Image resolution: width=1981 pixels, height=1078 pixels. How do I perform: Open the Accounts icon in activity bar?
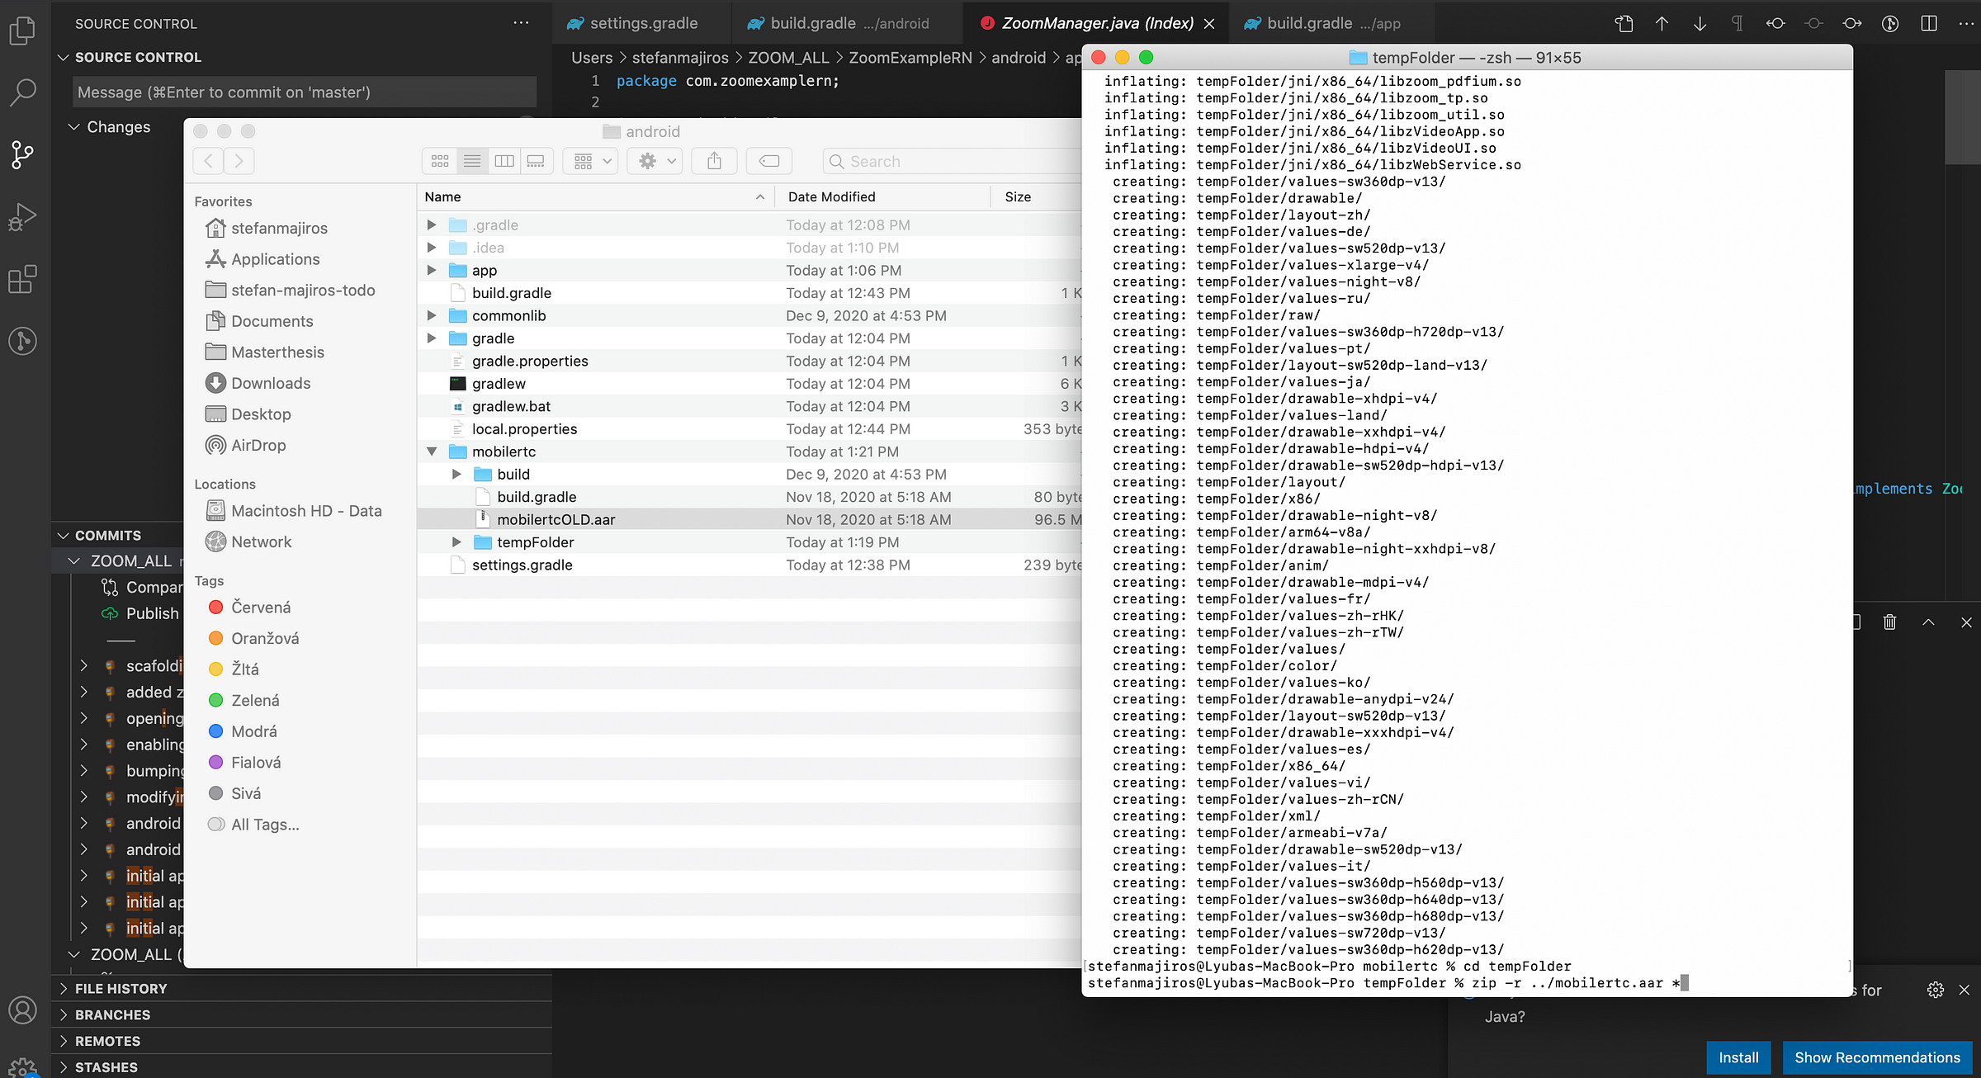coord(22,1009)
